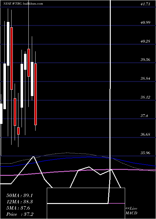The image size is (156, 219).
Task: Click the 12MA : 38.3 readout
Action: click(19, 202)
